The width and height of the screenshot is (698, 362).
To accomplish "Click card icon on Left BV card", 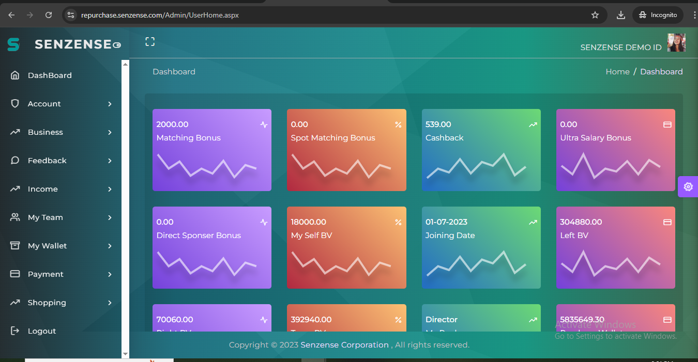I will coord(667,222).
